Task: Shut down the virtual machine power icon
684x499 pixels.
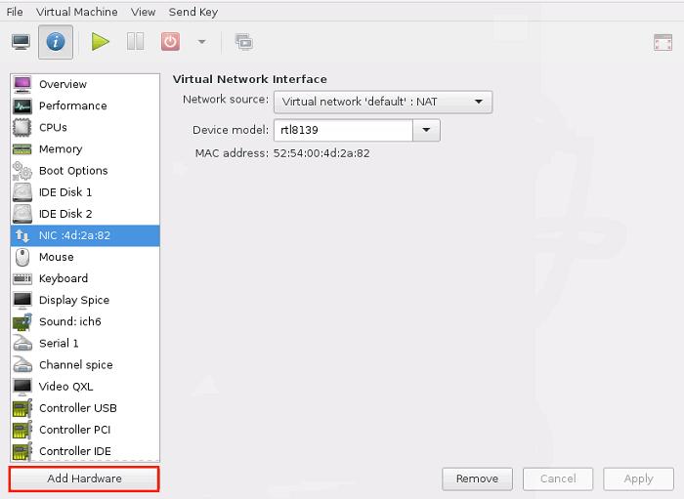Action: [170, 42]
